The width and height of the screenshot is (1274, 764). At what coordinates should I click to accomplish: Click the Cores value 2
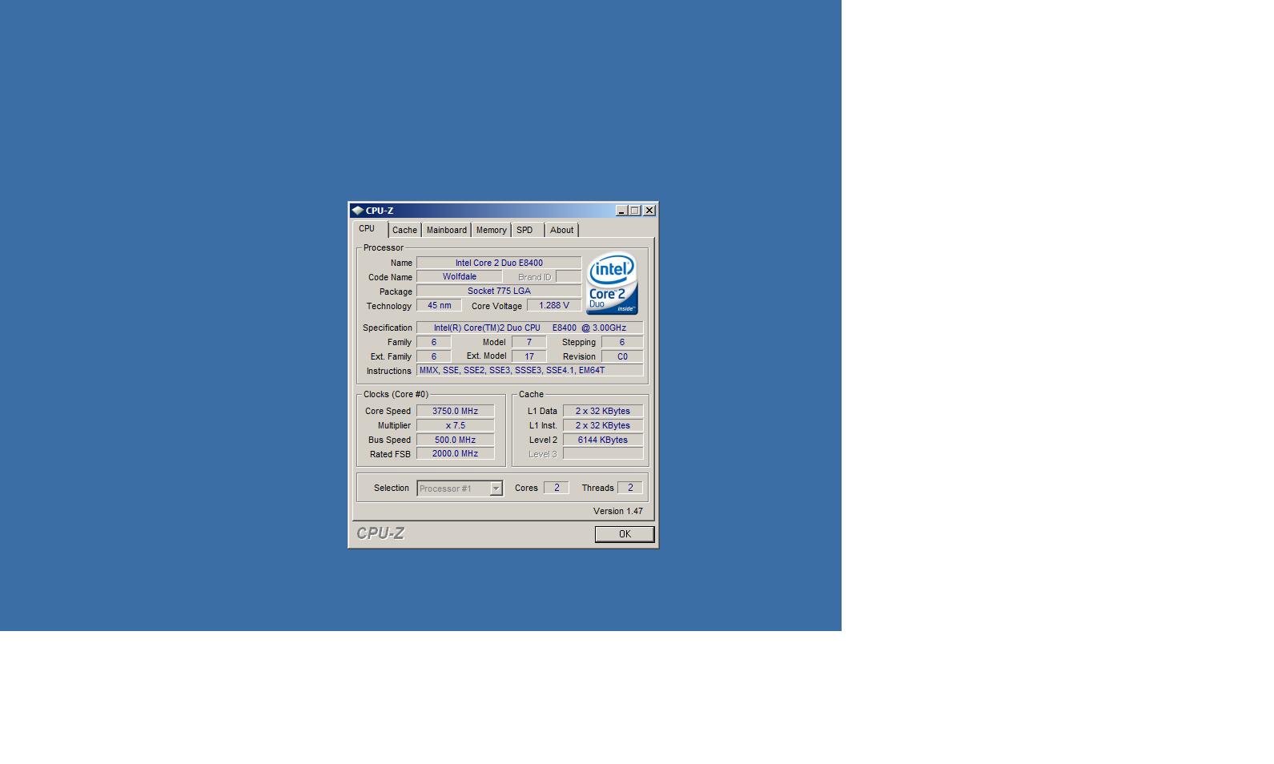pos(557,488)
